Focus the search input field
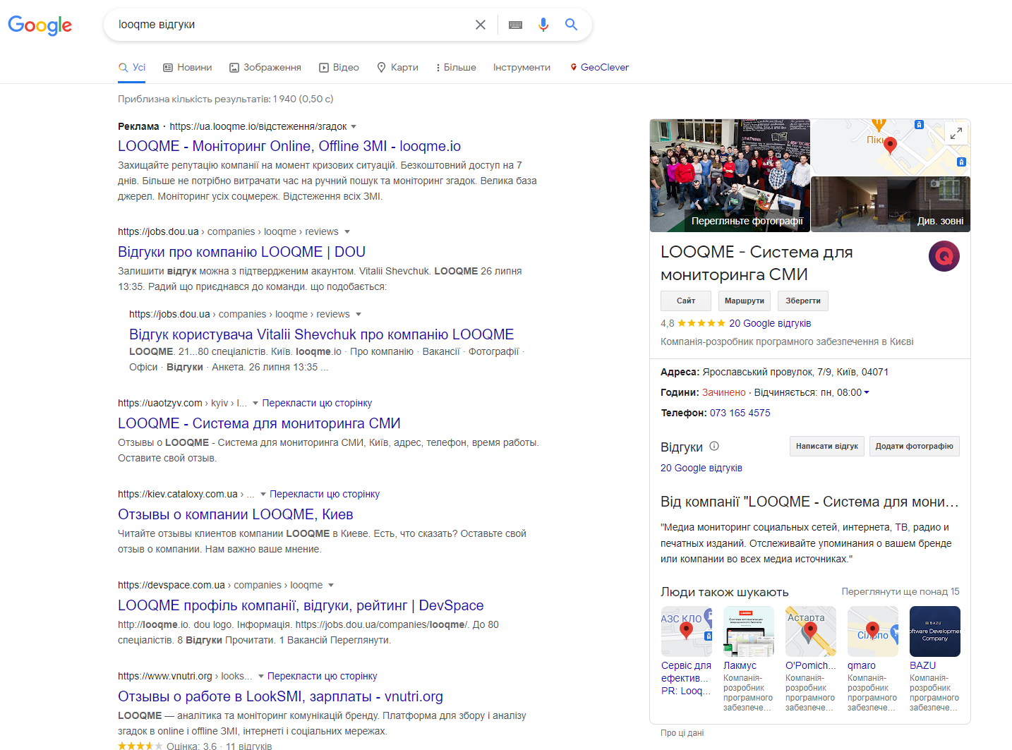This screenshot has width=1012, height=750. 292,25
